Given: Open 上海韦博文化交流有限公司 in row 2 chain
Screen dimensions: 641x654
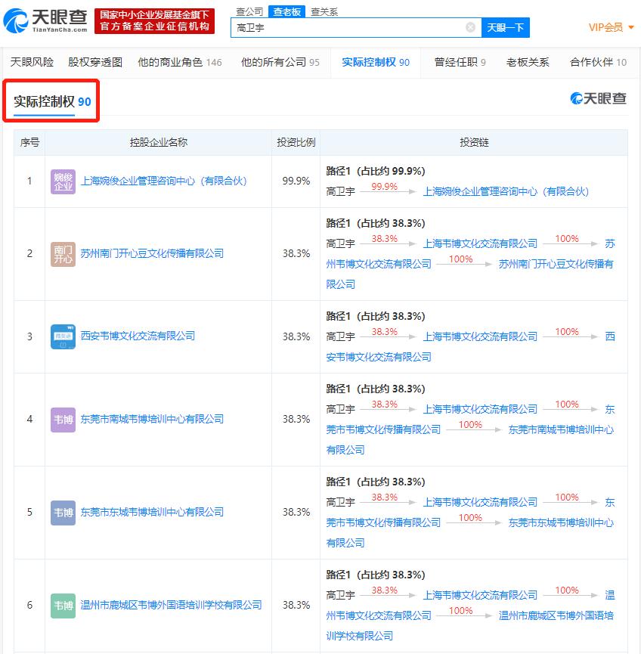Looking at the screenshot, I should point(480,244).
